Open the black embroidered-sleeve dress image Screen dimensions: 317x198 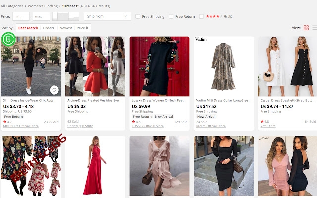[x=159, y=66]
